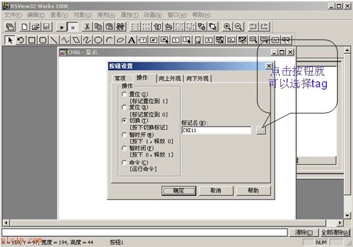Select the Text 'A' tool
This screenshot has height=247, width=353.
point(132,40)
